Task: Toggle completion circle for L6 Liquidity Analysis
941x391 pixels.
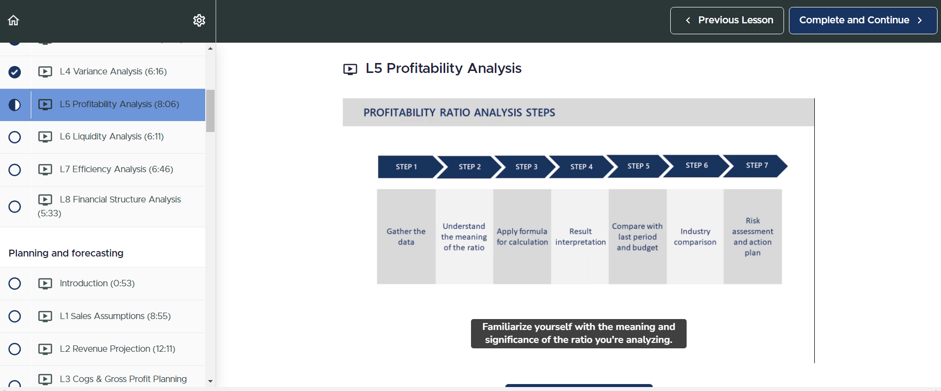Action: (15, 137)
